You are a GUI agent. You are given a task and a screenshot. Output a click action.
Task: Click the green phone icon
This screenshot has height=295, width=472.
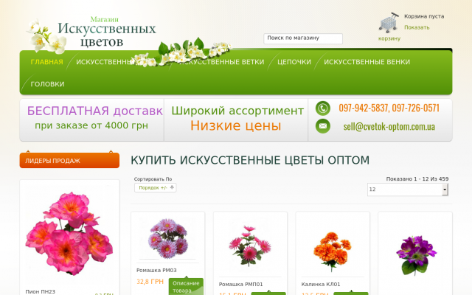coord(323,108)
